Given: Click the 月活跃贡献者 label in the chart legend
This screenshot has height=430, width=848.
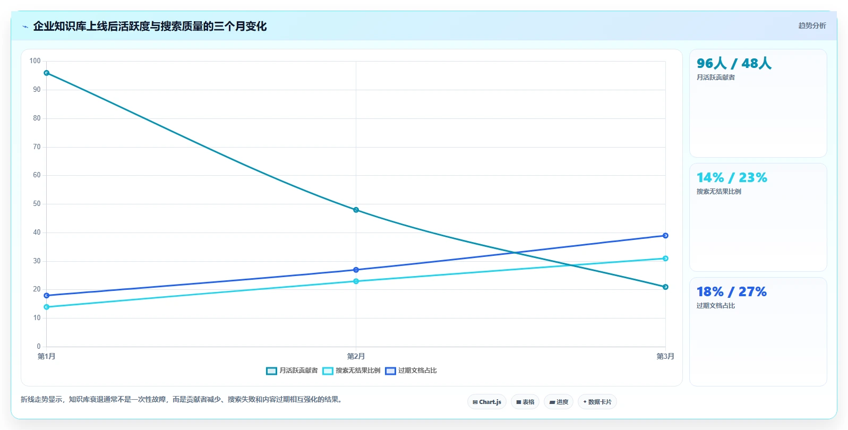Looking at the screenshot, I should click(299, 371).
